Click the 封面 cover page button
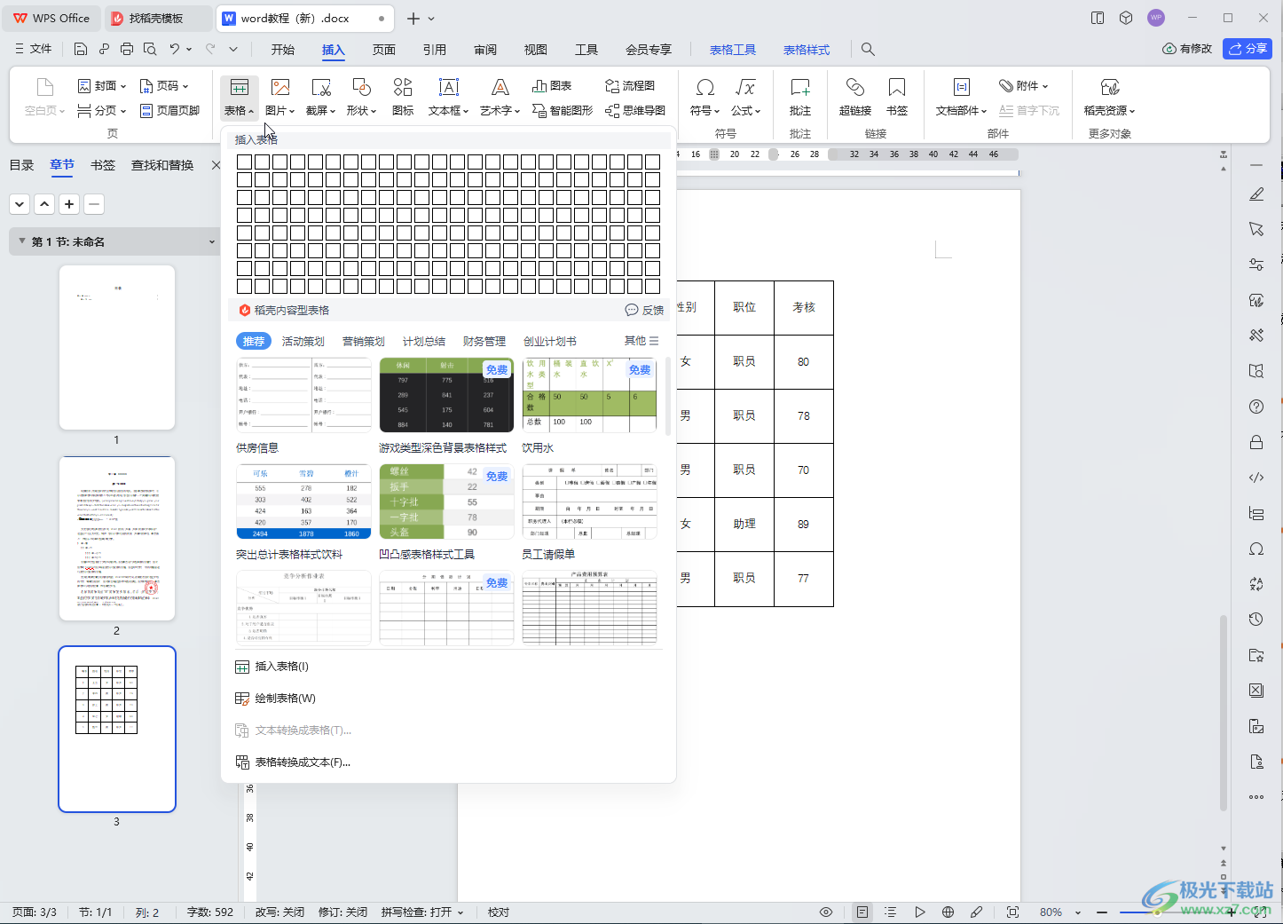Image resolution: width=1283 pixels, height=924 pixels. (101, 86)
